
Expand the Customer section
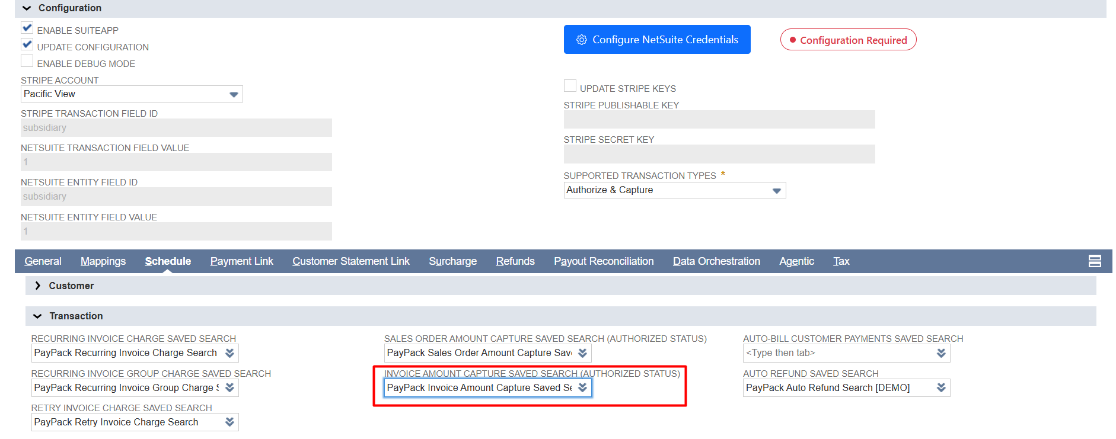tap(38, 286)
